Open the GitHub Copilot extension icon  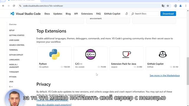(x=163, y=54)
